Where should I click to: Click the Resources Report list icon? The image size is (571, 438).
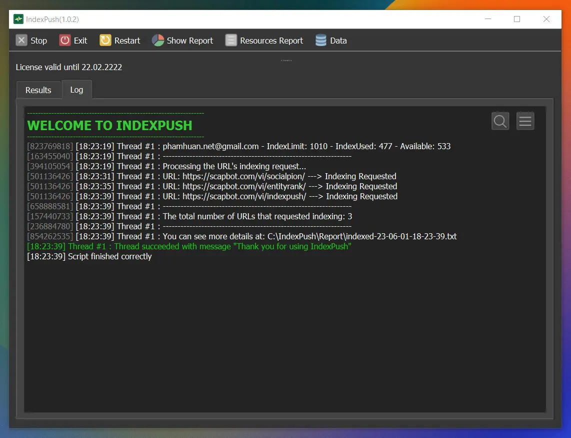coord(231,40)
